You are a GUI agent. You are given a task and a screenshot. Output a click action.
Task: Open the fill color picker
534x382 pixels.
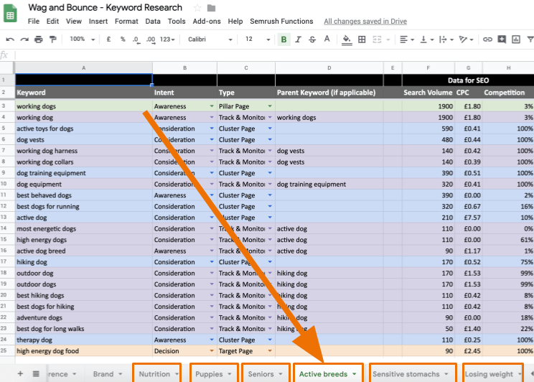(347, 40)
